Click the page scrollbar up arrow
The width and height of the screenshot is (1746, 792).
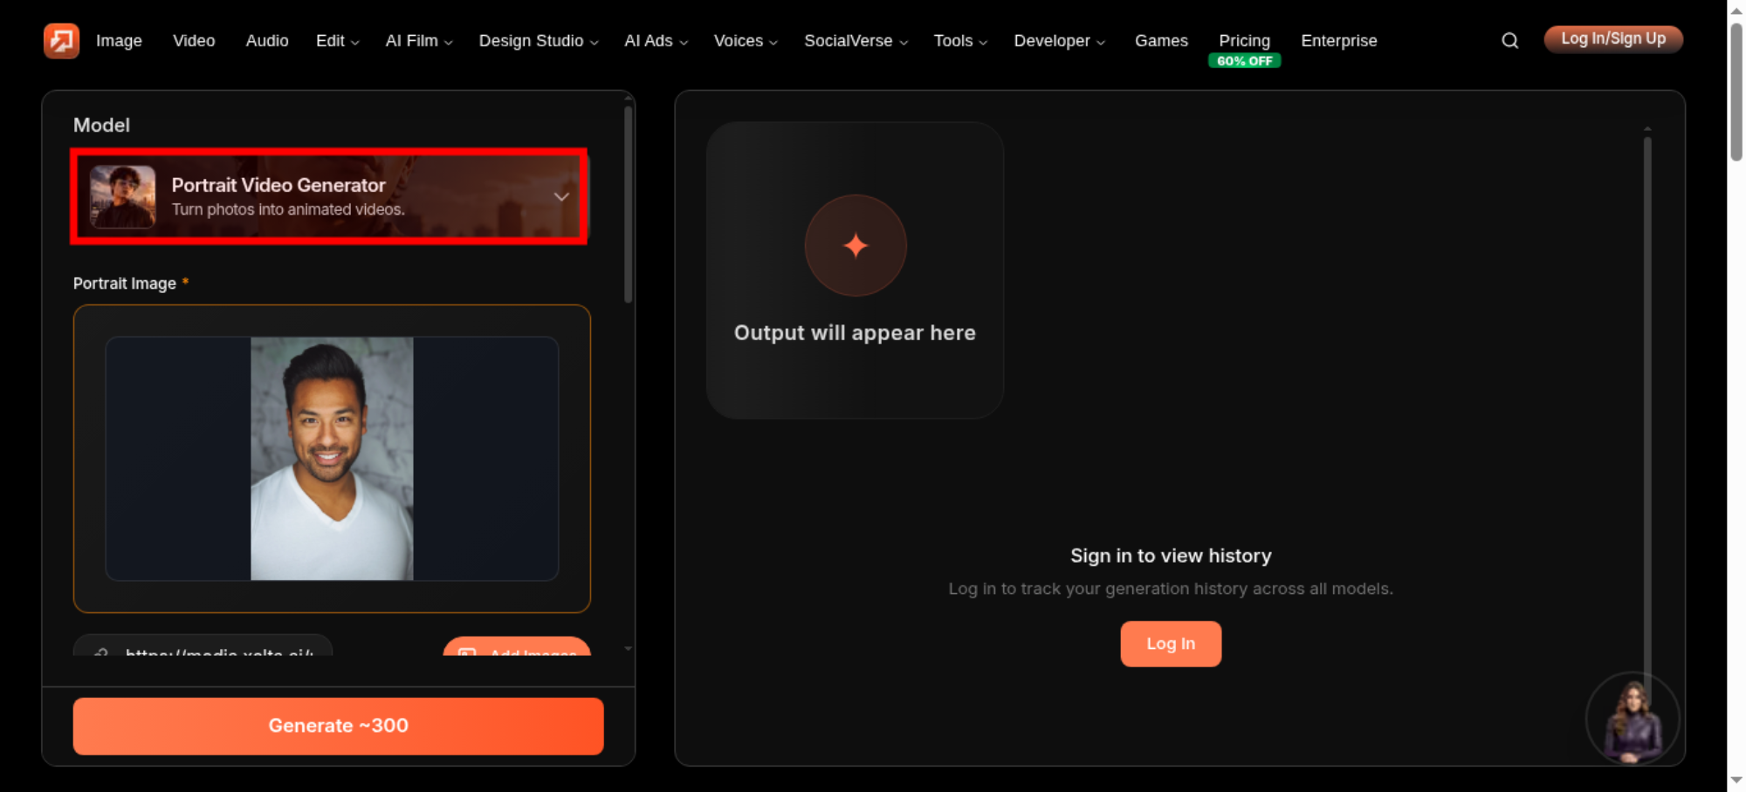tap(1736, 10)
